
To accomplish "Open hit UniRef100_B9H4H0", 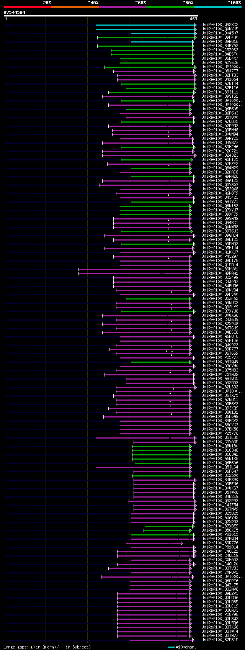I will coord(220,38).
